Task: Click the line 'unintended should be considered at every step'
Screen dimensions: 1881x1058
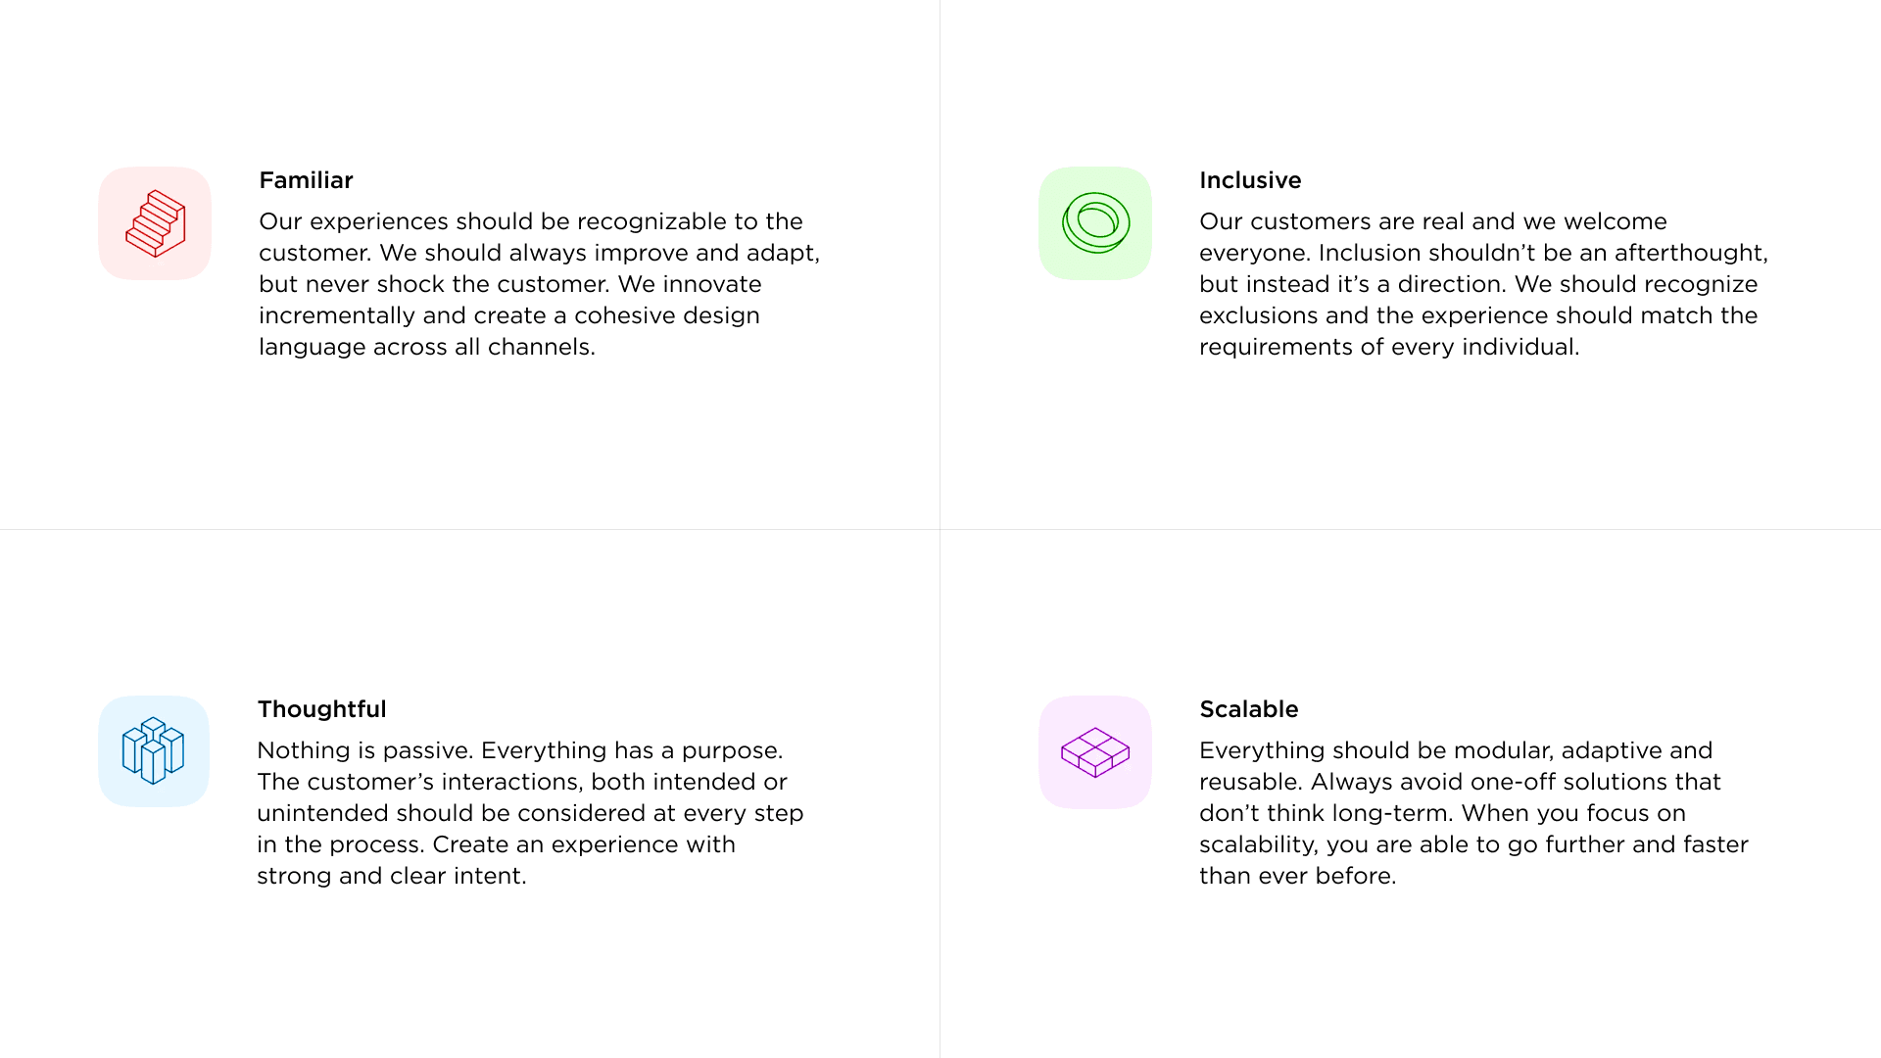Action: (x=530, y=813)
